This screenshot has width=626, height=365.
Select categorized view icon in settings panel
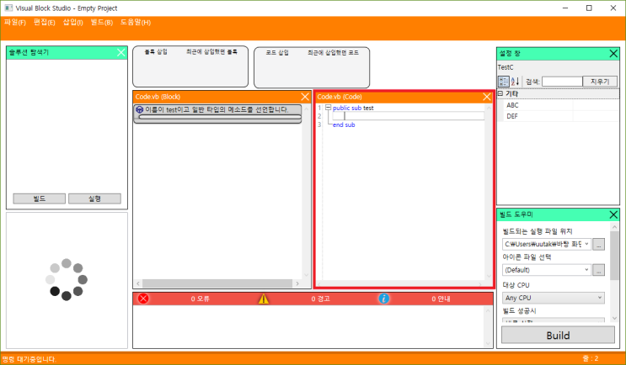click(504, 82)
